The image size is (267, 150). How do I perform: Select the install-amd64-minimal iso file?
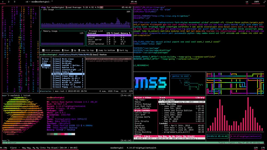109,59
